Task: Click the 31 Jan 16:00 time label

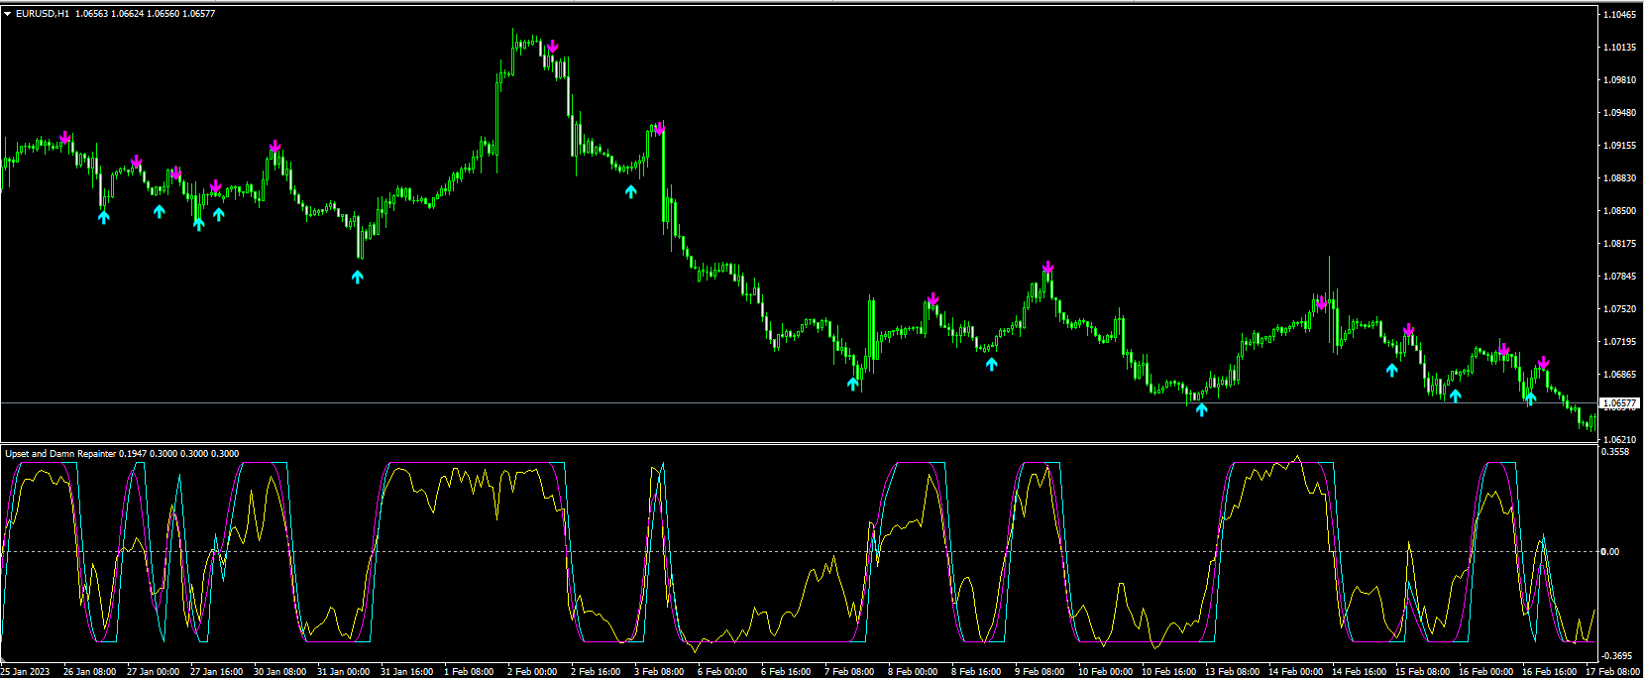Action: (x=406, y=672)
